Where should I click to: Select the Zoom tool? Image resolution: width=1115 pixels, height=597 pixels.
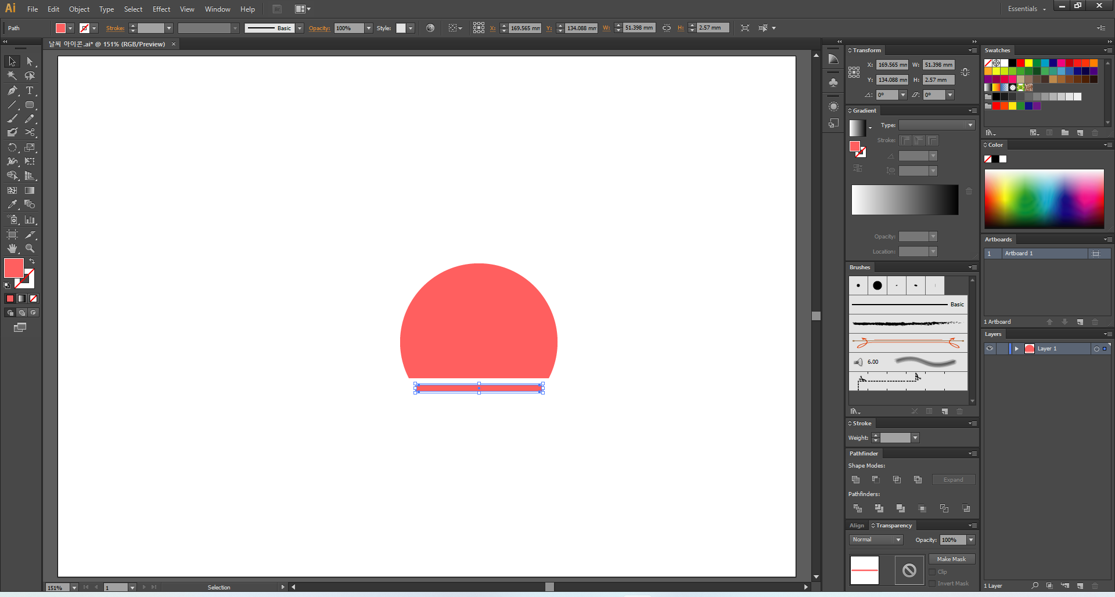coord(30,248)
